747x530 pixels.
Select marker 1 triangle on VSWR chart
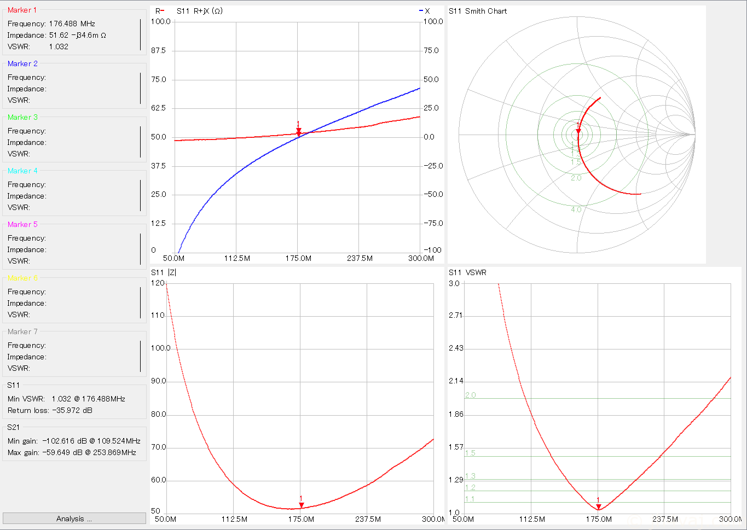[x=598, y=506]
